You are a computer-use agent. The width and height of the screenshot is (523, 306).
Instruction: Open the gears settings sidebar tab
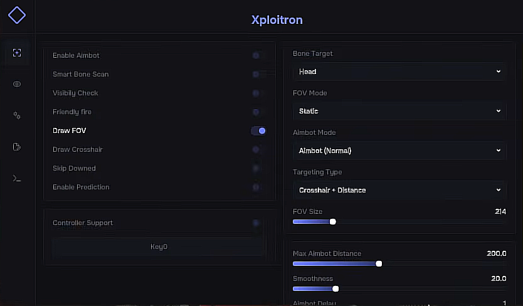17,115
